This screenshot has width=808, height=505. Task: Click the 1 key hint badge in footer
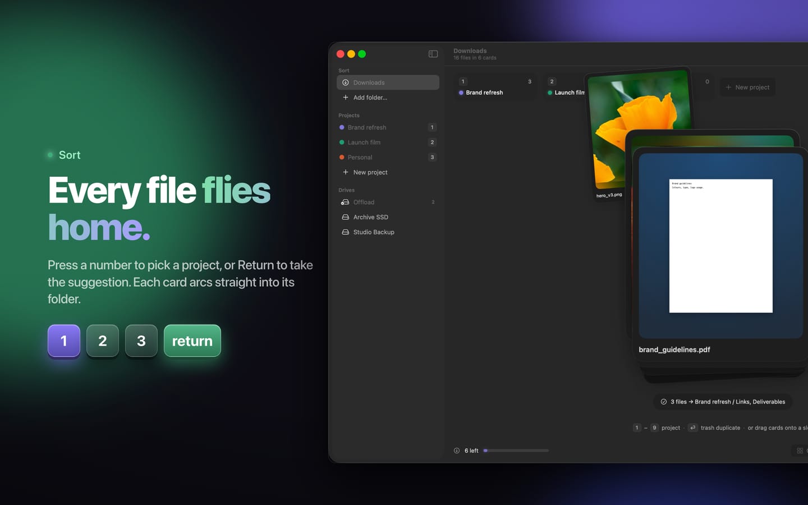(637, 428)
